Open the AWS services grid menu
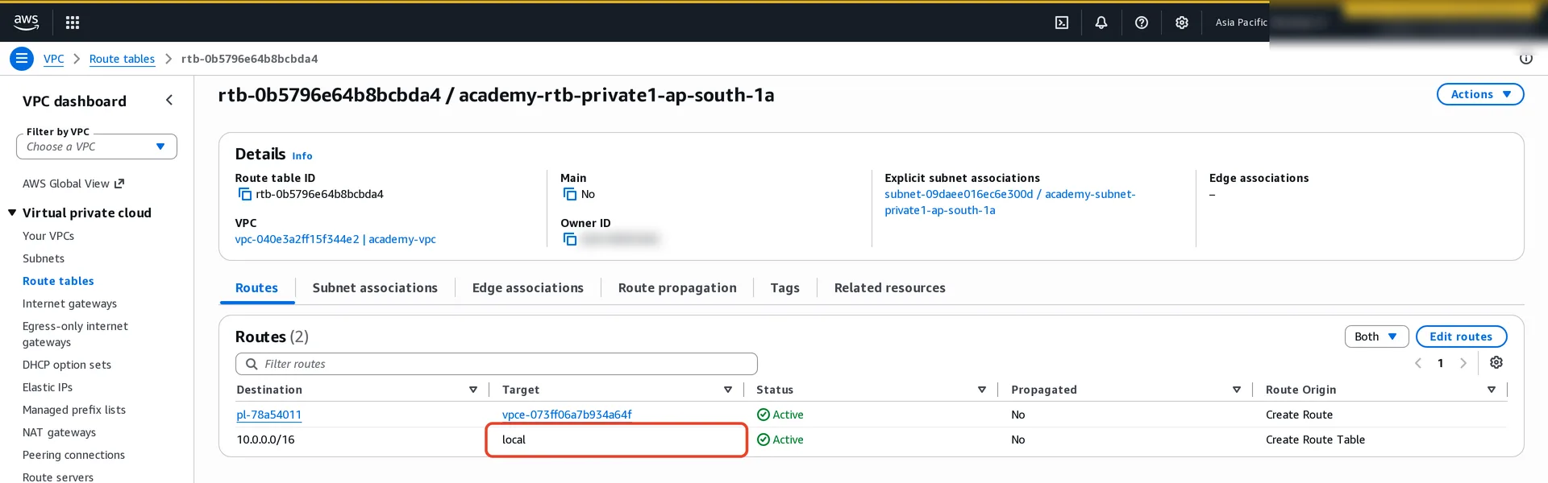The height and width of the screenshot is (483, 1548). coord(73,23)
